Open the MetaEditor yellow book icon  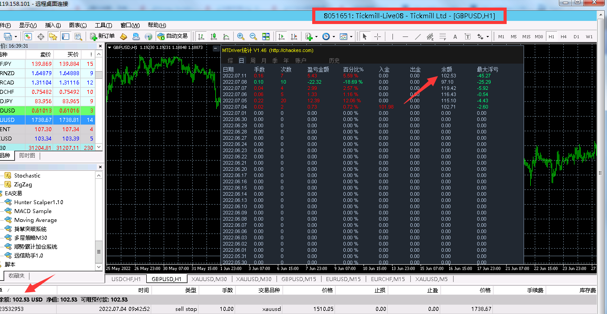pos(124,36)
